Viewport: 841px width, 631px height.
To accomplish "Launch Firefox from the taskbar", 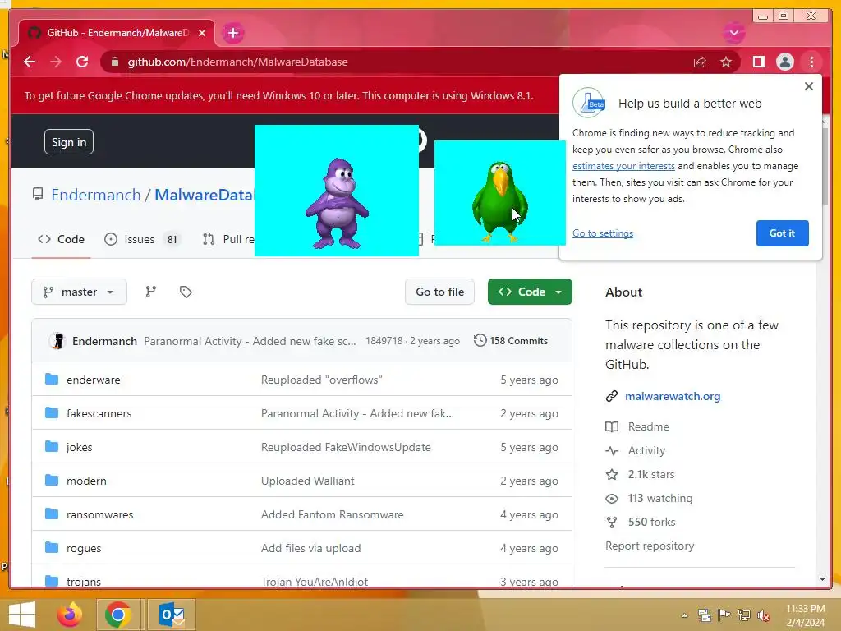I will coord(70,615).
